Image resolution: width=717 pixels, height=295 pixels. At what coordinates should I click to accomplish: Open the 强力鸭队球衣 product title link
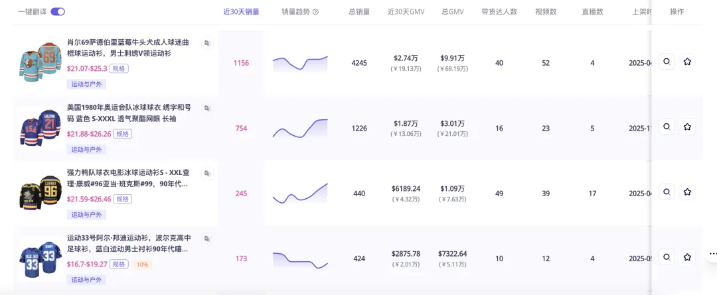pos(128,178)
